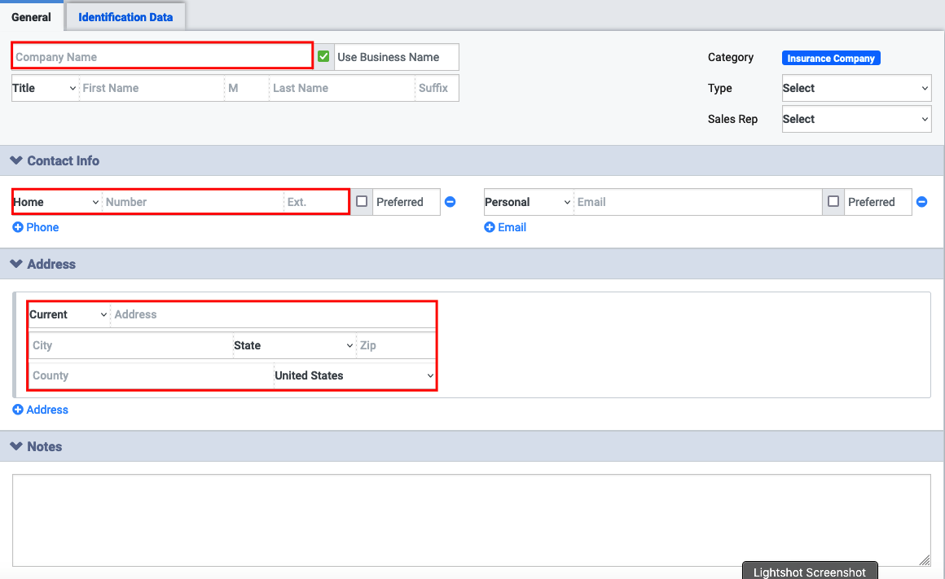
Task: Change the Personal email type dropdown
Action: [x=528, y=202]
